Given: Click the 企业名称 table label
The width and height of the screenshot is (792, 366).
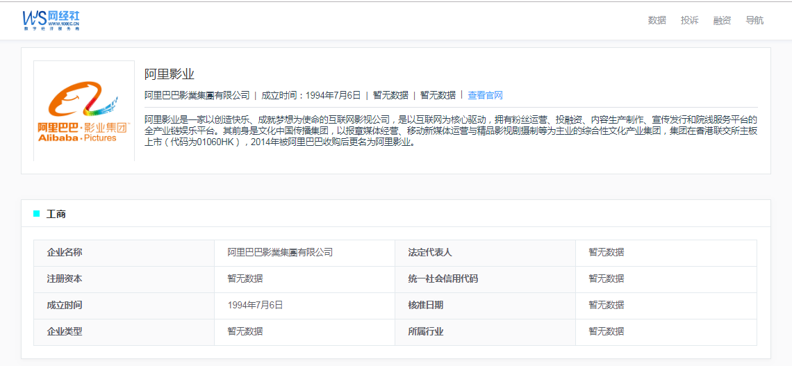Looking at the screenshot, I should tap(64, 252).
